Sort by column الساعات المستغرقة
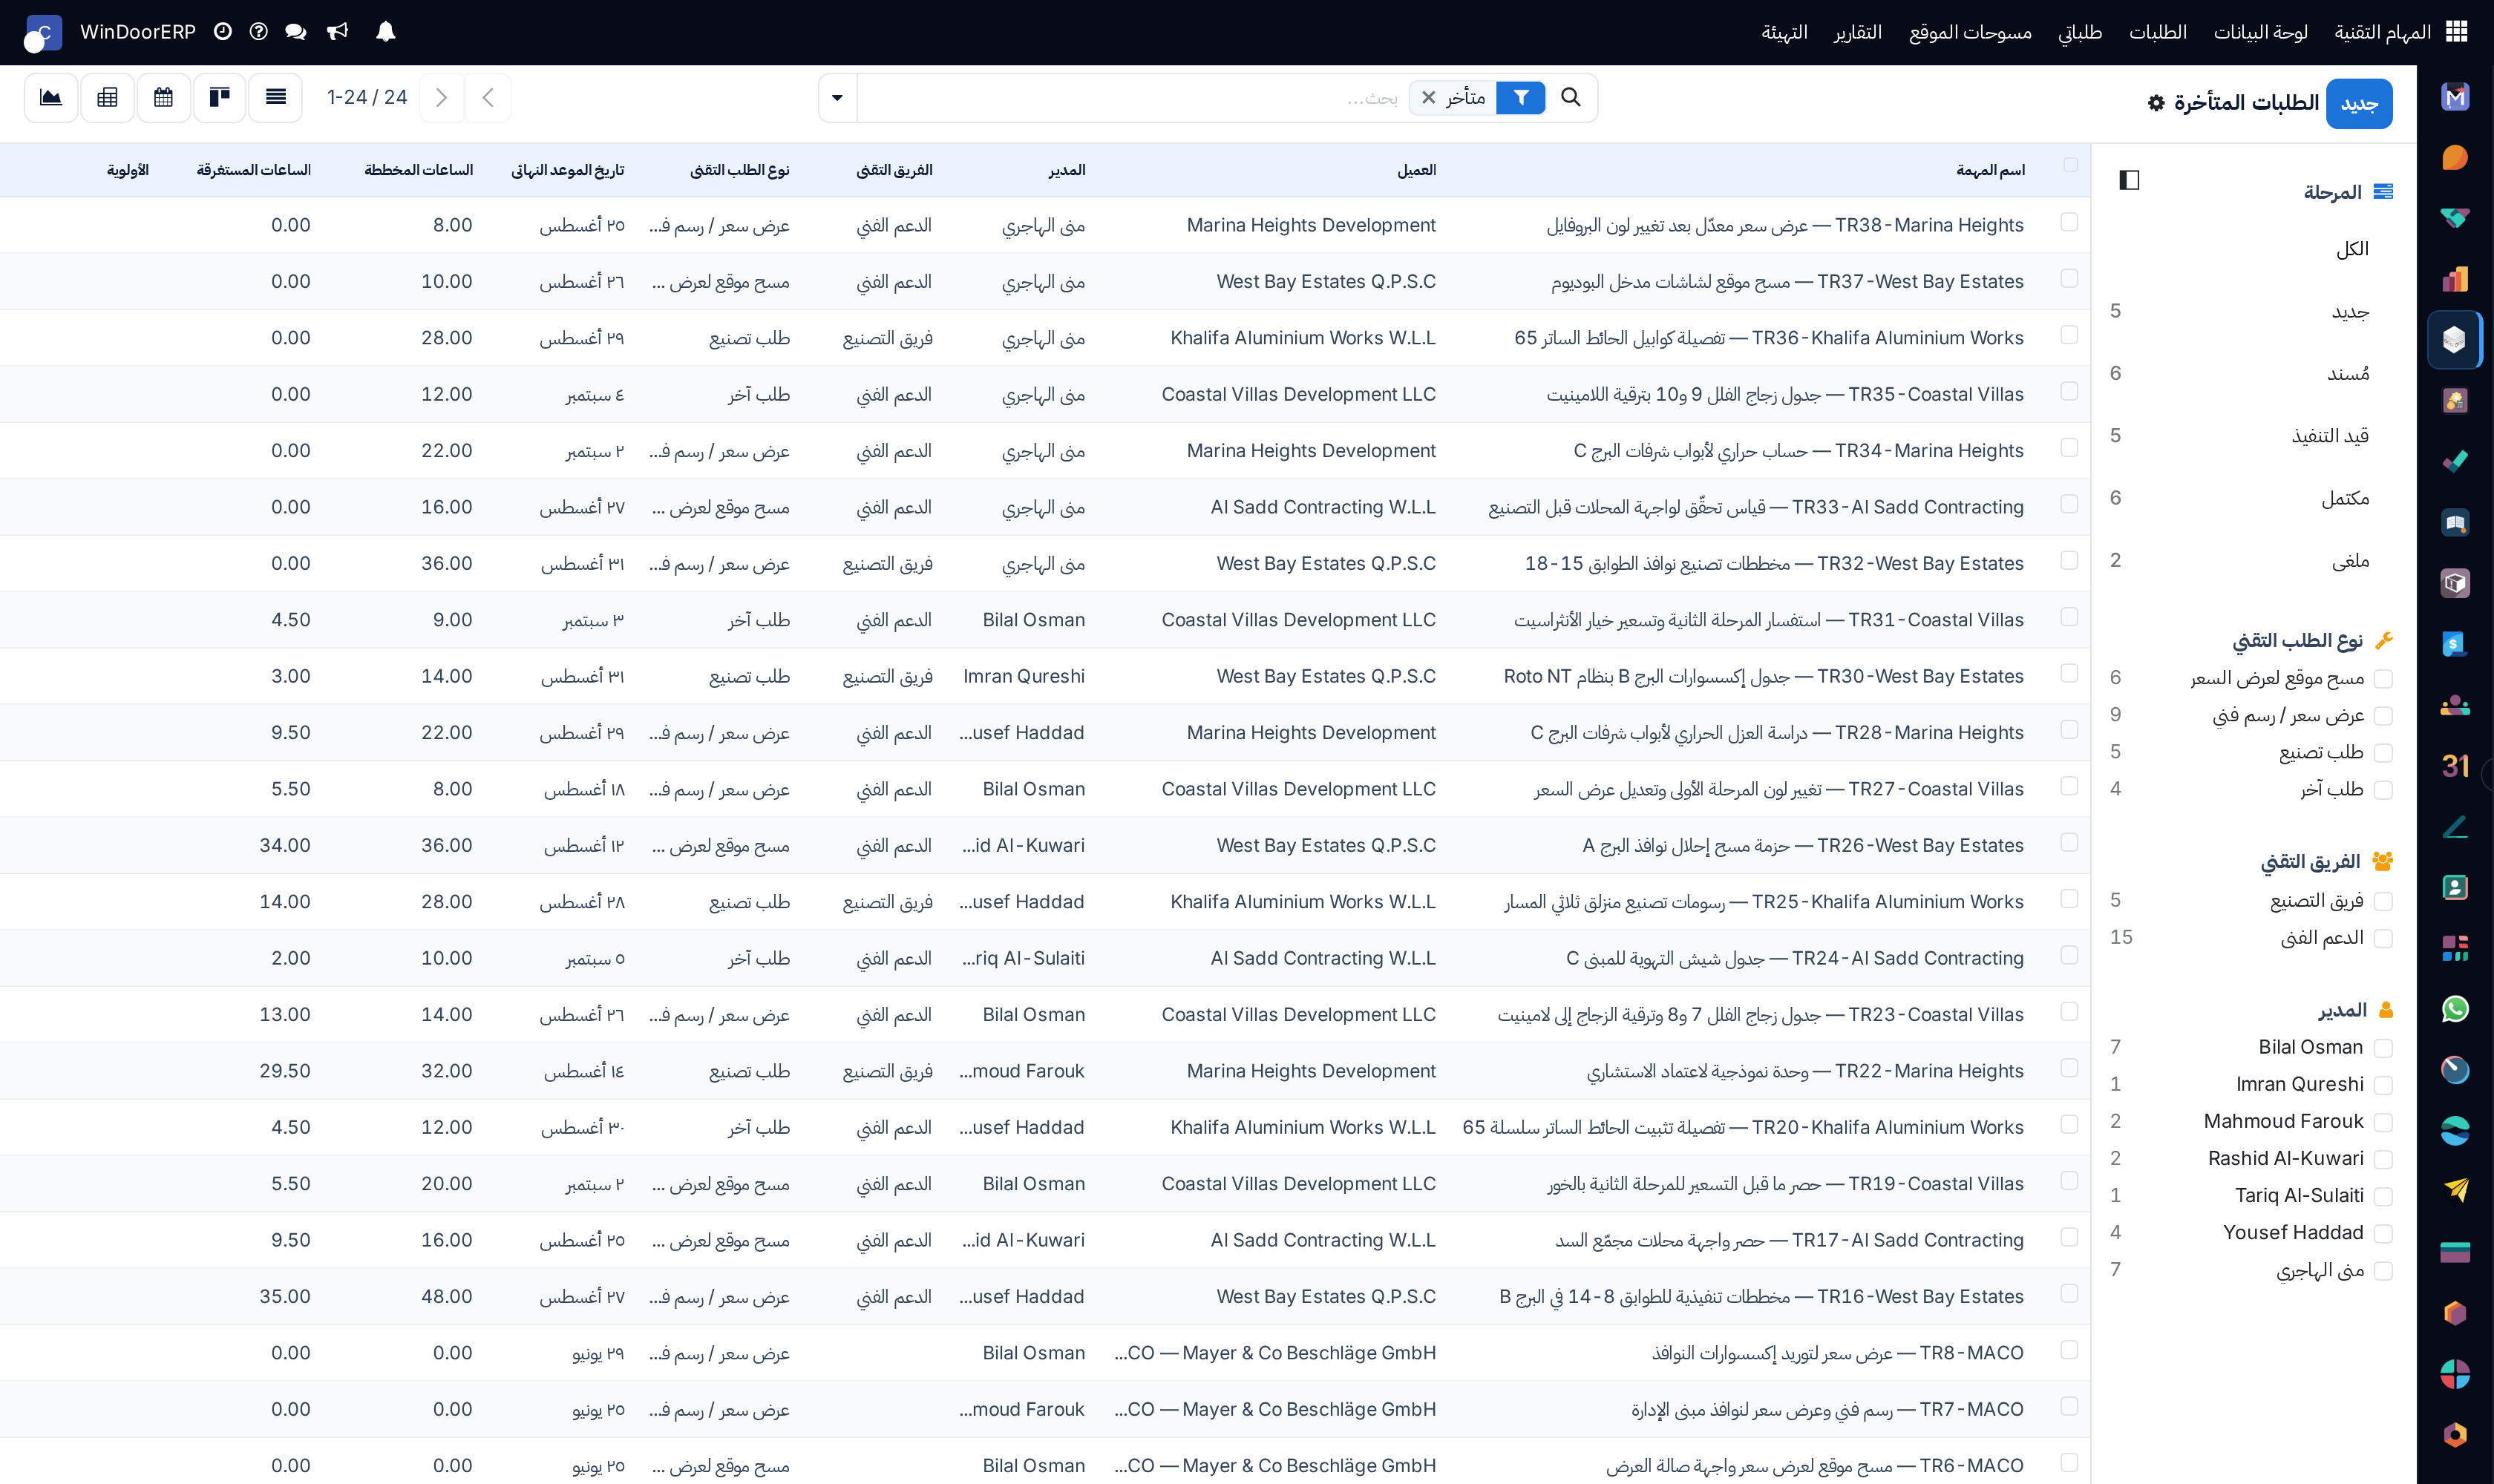Image resolution: width=2494 pixels, height=1484 pixels. pyautogui.click(x=253, y=170)
